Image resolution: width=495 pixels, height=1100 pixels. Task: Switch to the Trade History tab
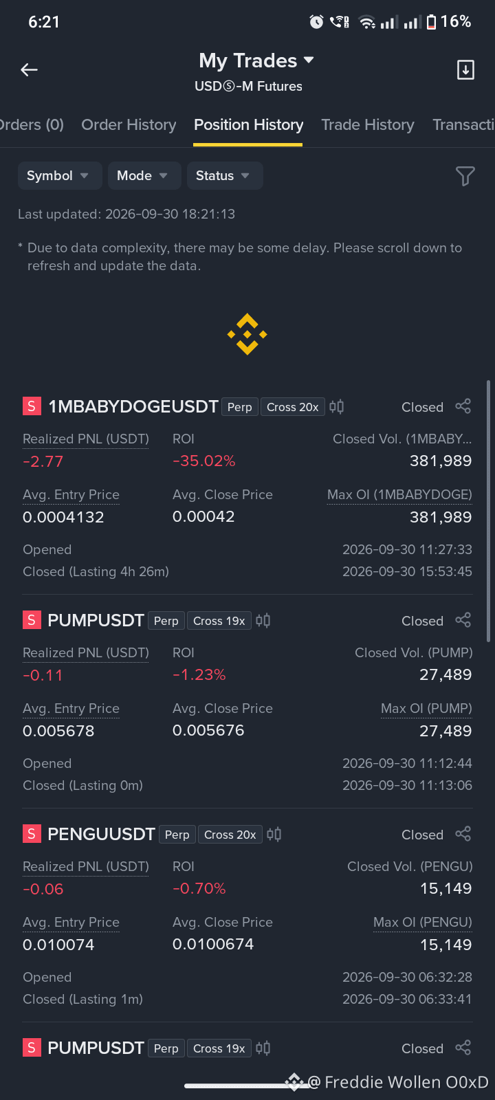click(368, 124)
